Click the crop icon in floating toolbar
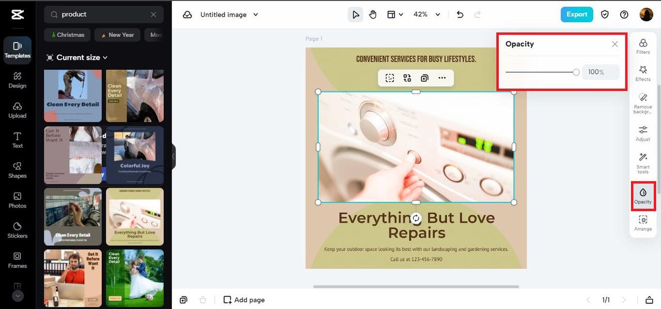The image size is (661, 309). (x=390, y=78)
